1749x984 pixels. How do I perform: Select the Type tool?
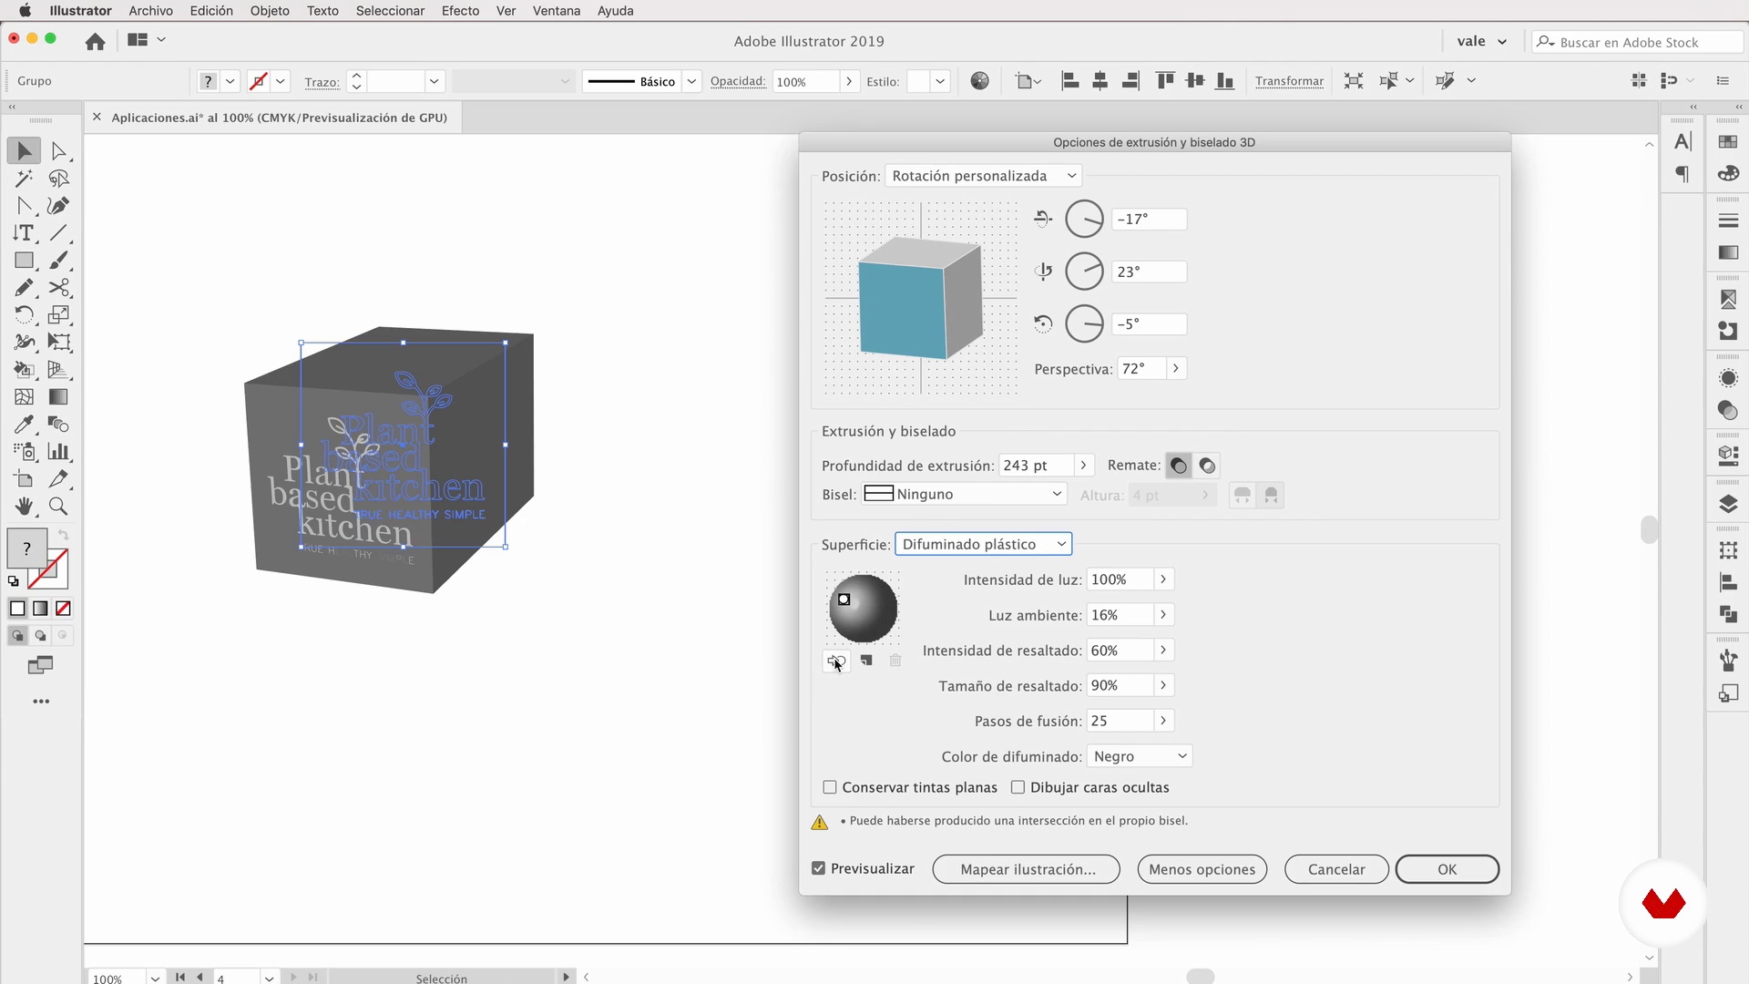click(x=25, y=233)
